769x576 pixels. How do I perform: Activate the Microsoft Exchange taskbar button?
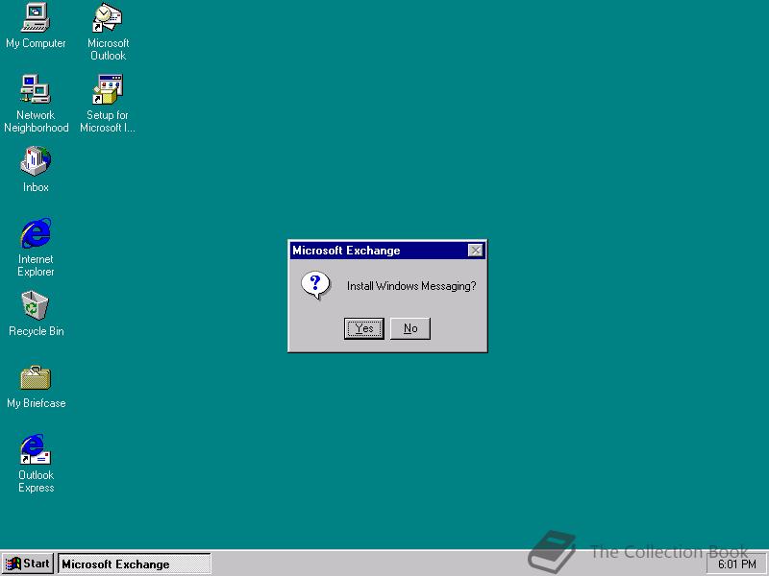tap(135, 564)
